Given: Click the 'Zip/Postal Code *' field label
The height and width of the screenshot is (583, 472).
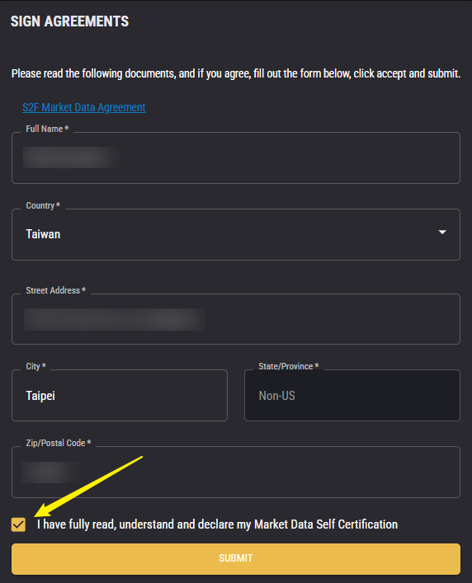Looking at the screenshot, I should tap(59, 443).
